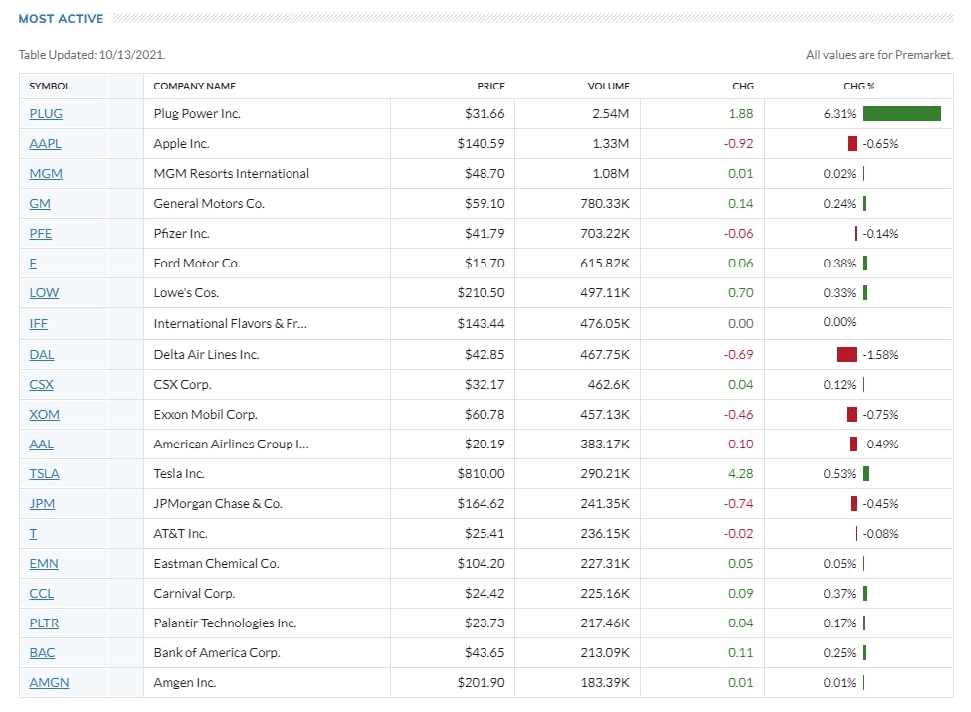Image resolution: width=971 pixels, height=712 pixels.
Task: Click the 0.00% change for IFF
Action: 840,322
